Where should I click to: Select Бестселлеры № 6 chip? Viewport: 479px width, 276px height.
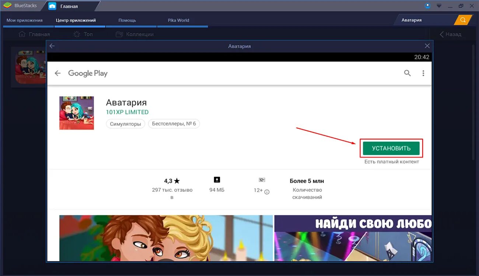point(174,124)
